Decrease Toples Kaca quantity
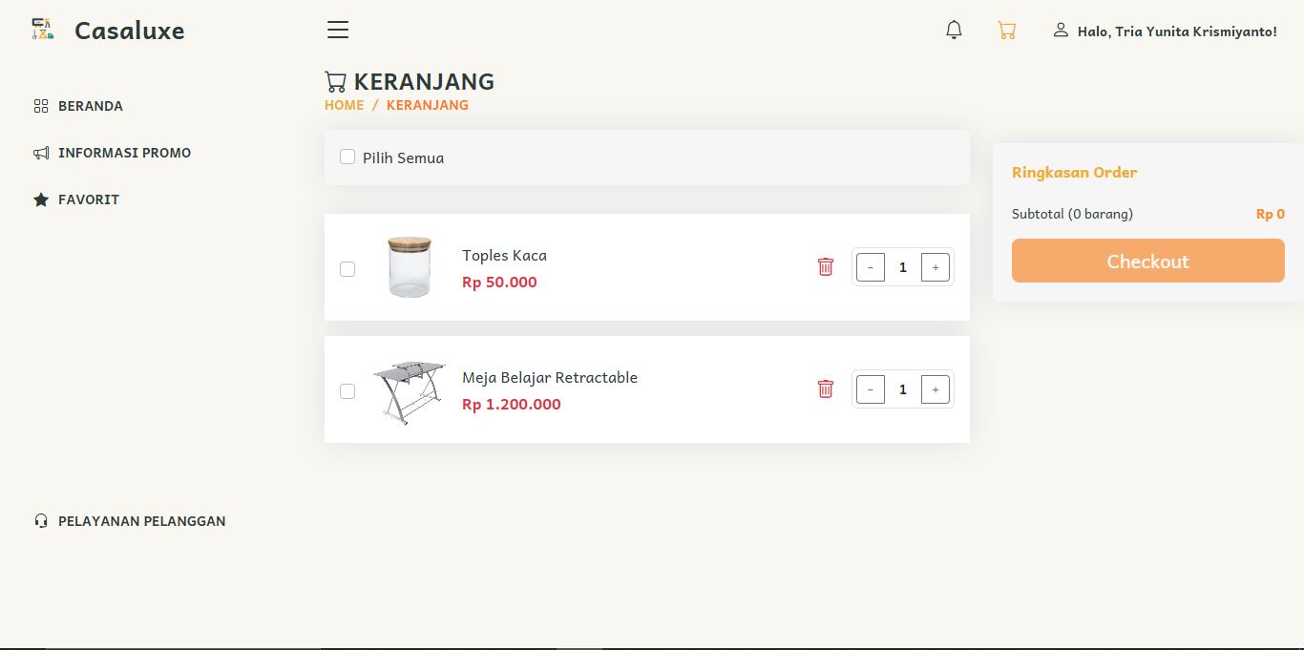Screen dimensions: 1304x650 871,267
